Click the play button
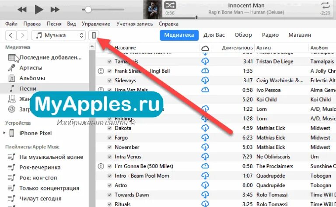The height and width of the screenshot is (207, 336). coord(39,10)
